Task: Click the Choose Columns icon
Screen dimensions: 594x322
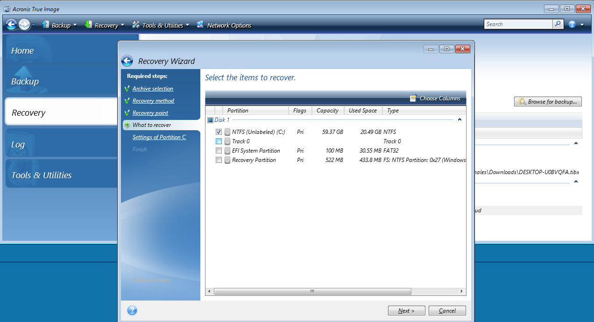Action: 413,98
